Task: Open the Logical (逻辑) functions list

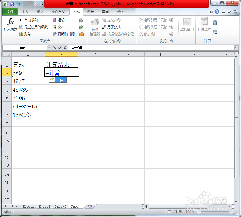Action: tap(60, 20)
